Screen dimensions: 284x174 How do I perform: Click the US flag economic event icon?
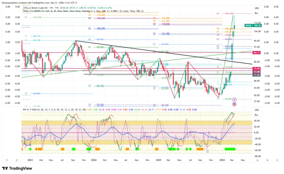(235, 104)
